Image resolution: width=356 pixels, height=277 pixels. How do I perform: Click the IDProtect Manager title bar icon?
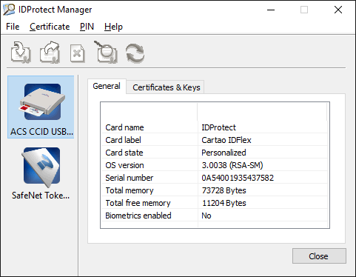[x=9, y=10]
